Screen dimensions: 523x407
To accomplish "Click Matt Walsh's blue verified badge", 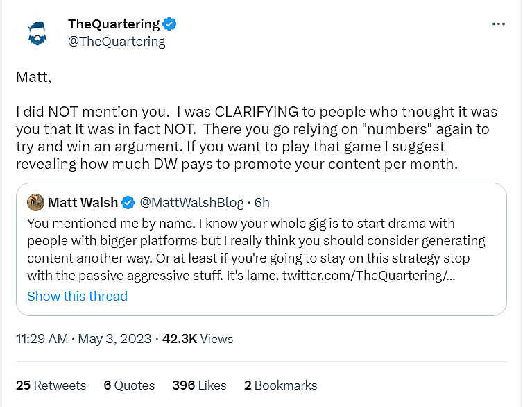I will pos(128,203).
